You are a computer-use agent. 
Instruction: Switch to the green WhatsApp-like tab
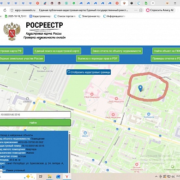74,3
